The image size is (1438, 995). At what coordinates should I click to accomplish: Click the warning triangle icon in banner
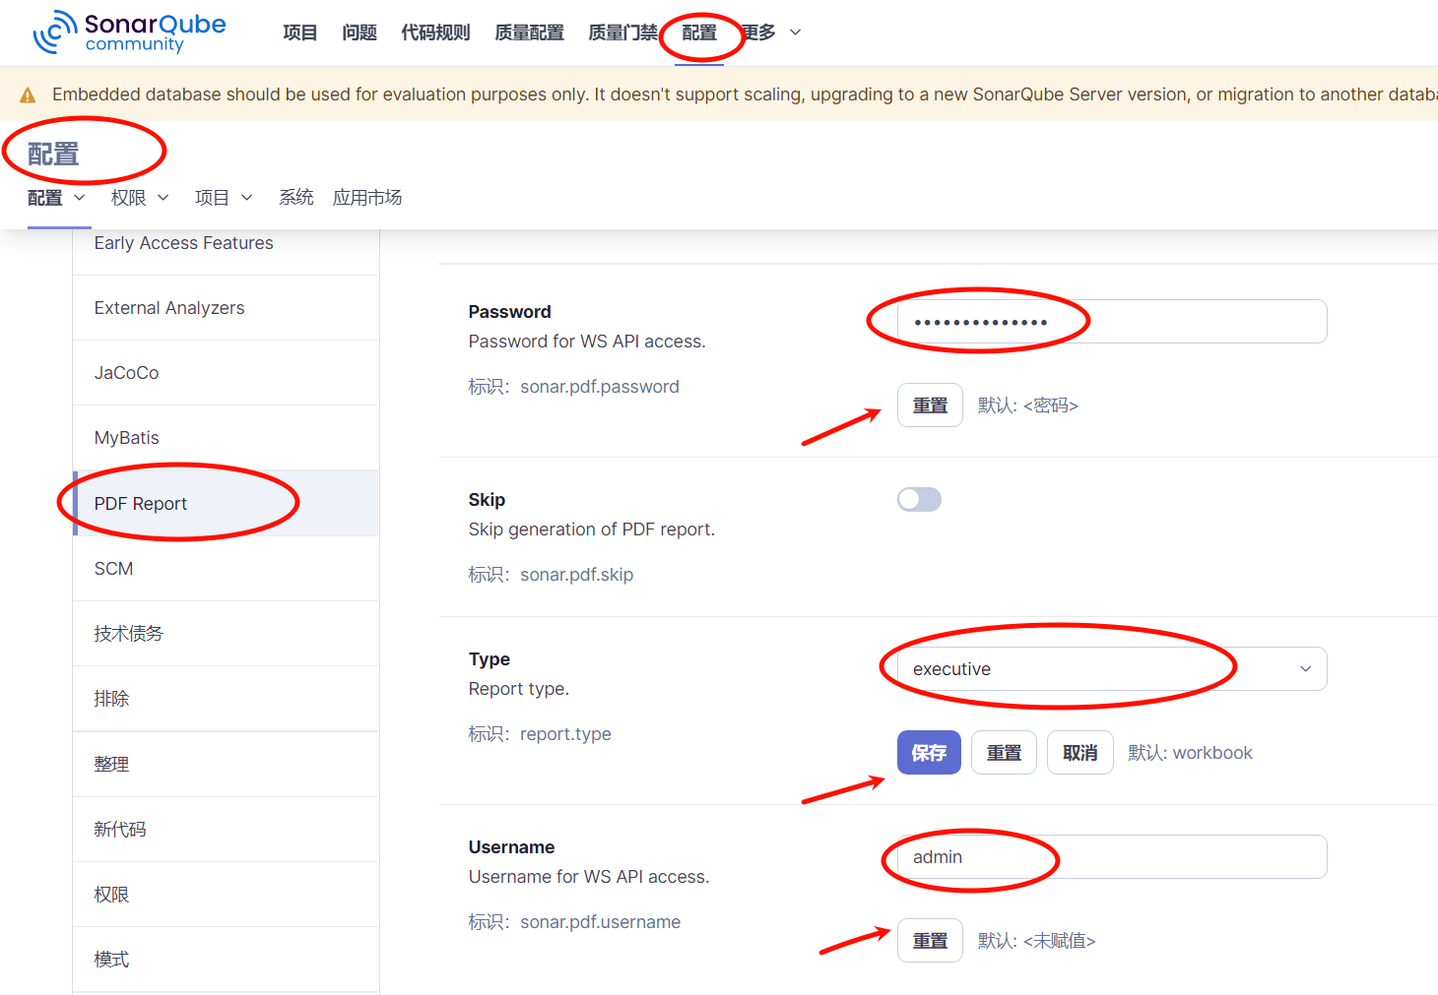(x=28, y=95)
